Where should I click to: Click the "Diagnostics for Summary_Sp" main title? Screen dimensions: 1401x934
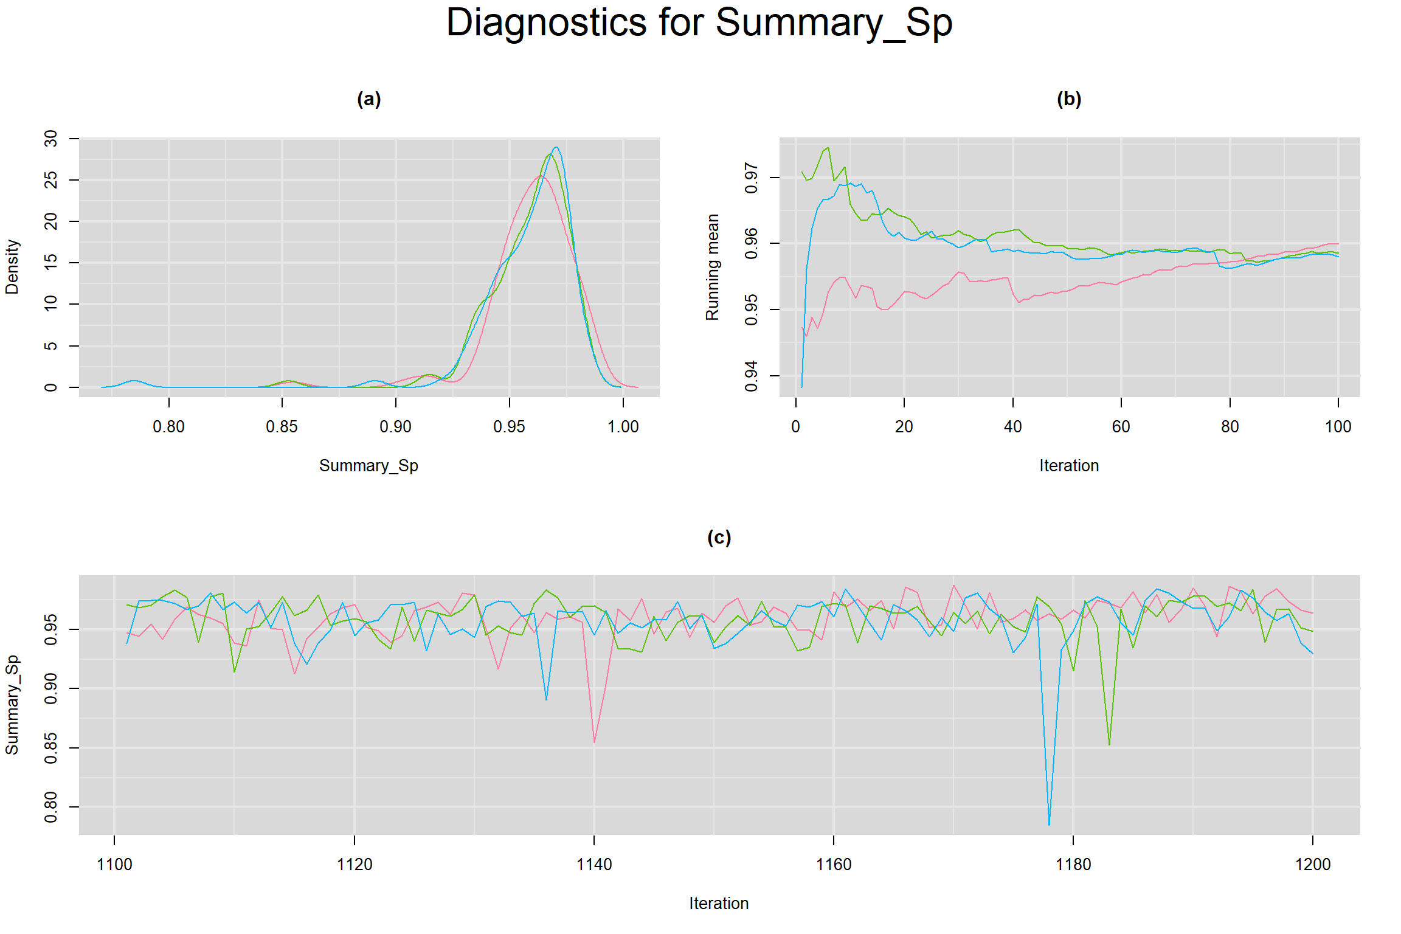point(699,23)
